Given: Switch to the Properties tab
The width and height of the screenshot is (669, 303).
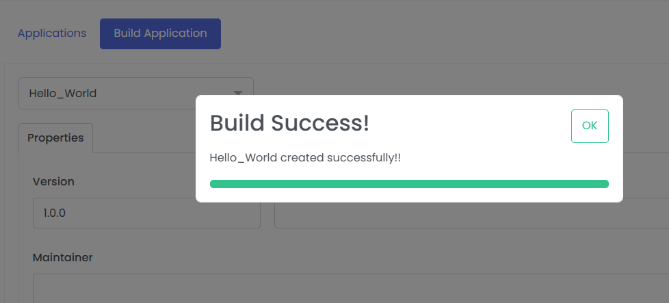Looking at the screenshot, I should coord(55,137).
